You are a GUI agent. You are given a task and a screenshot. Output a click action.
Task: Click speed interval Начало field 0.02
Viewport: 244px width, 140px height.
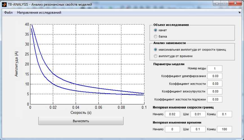click(172, 114)
